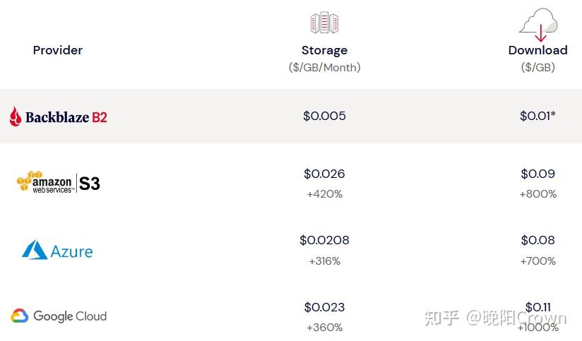Select the Backblaze B2 storage price $0.005
Image resolution: width=582 pixels, height=341 pixels.
(x=324, y=116)
